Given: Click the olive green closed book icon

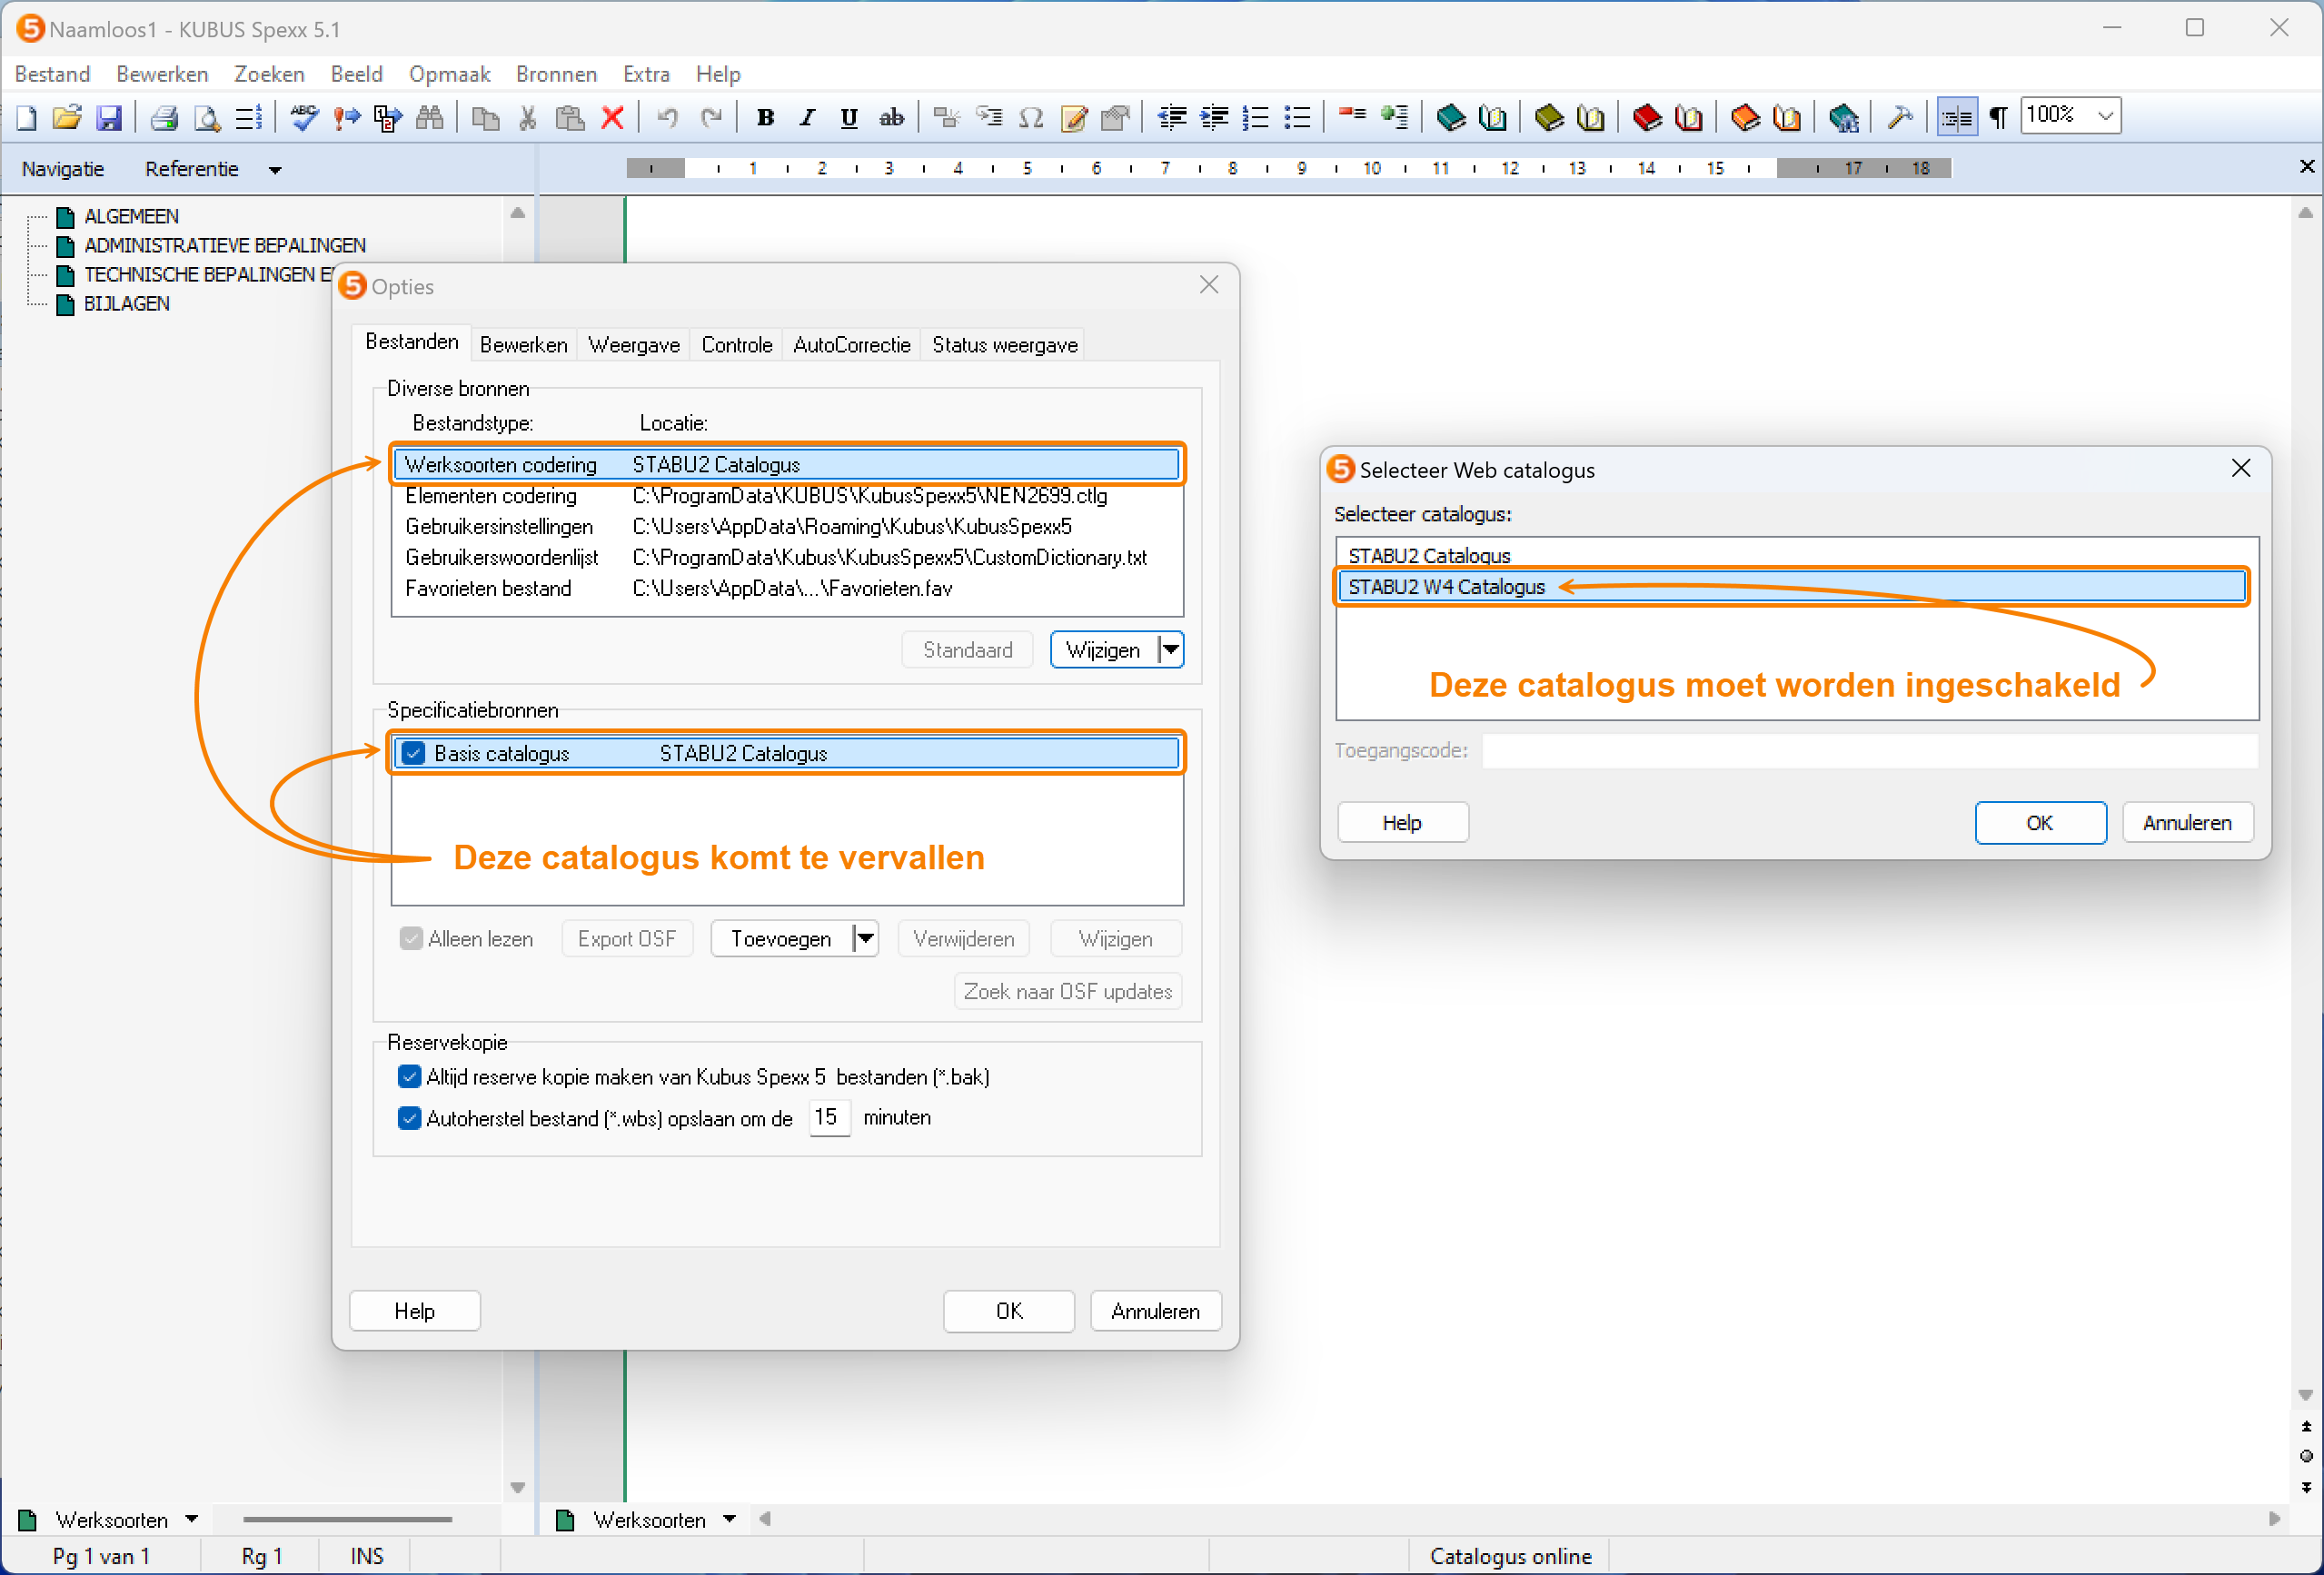Looking at the screenshot, I should point(1548,118).
